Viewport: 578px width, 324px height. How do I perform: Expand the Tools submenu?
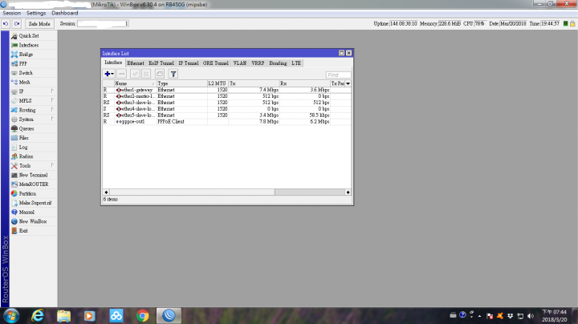33,166
